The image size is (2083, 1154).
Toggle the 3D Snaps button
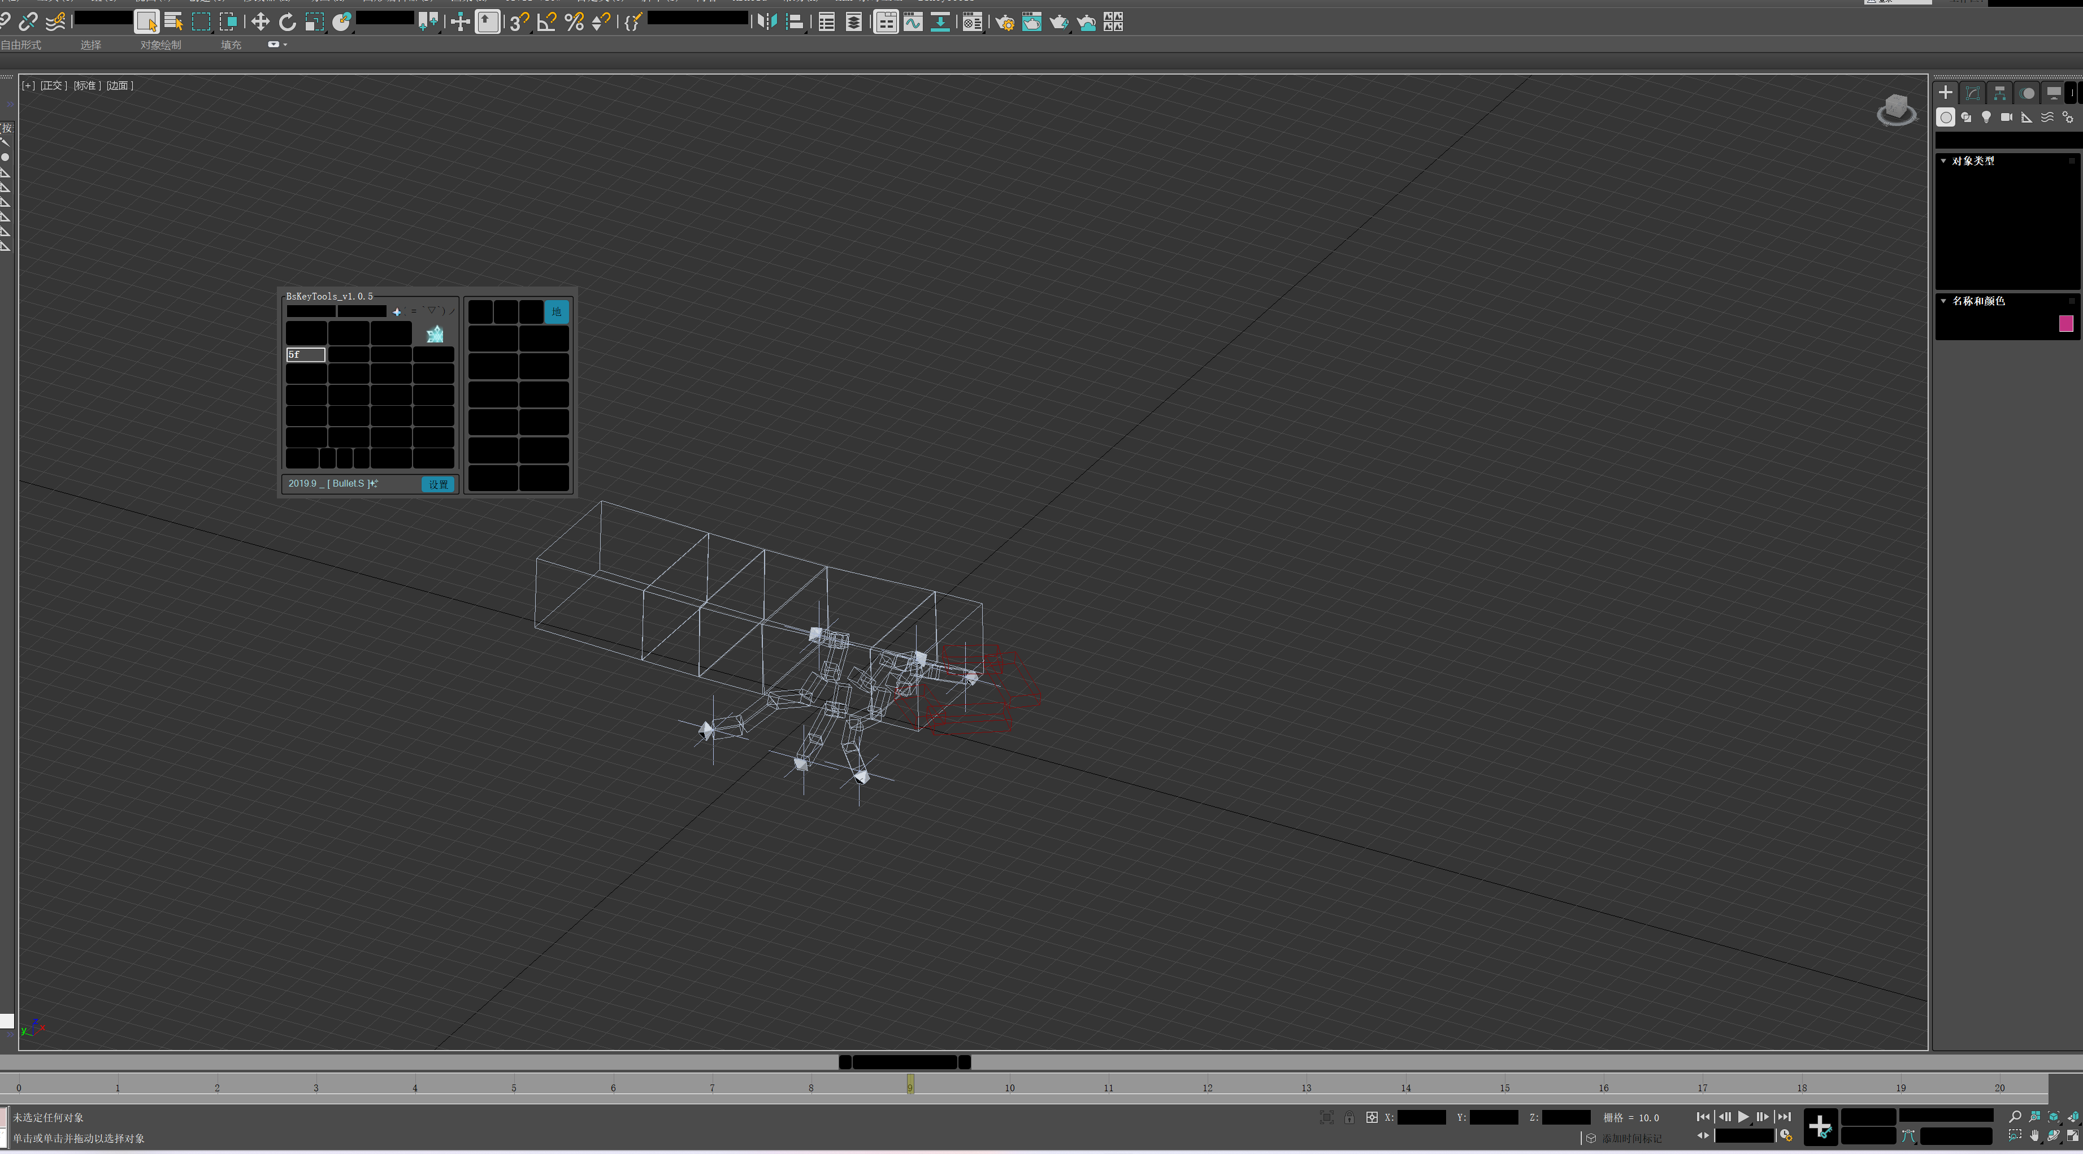coord(519,22)
